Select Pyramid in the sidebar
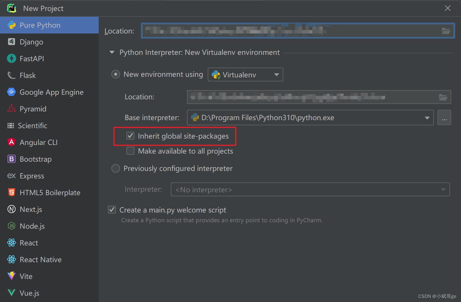Image resolution: width=461 pixels, height=302 pixels. point(49,109)
